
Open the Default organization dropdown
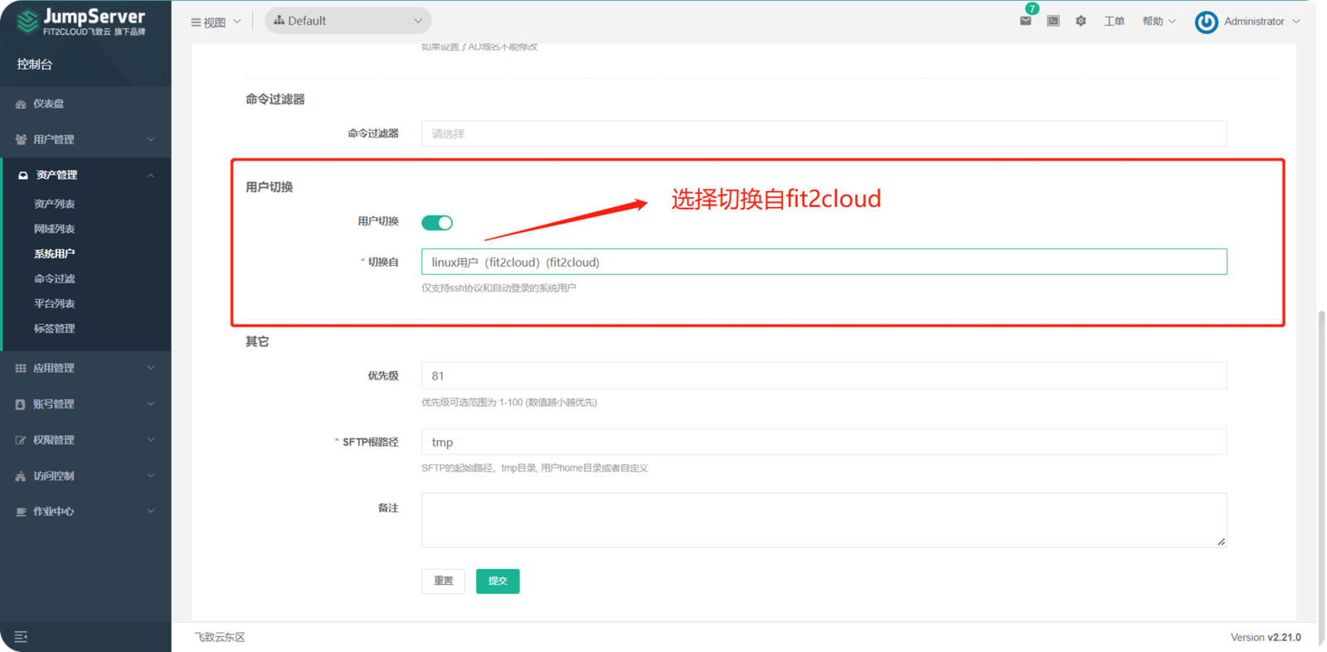point(348,21)
